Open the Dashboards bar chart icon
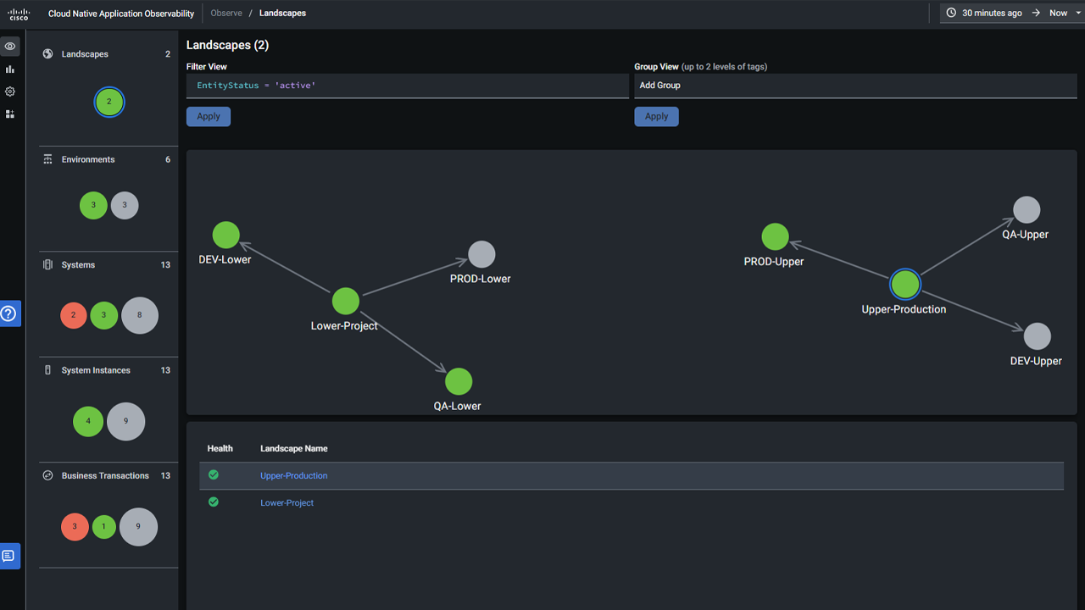 click(9, 69)
